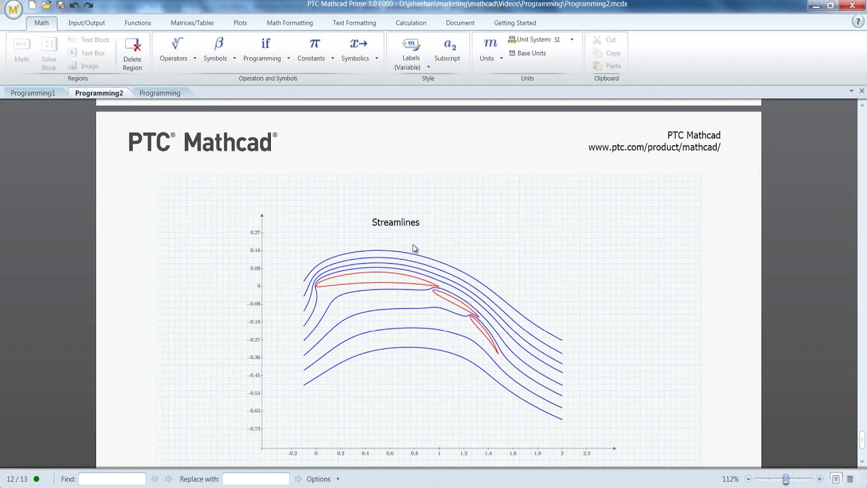
Task: Select the Math ribbon tab
Action: [x=41, y=22]
